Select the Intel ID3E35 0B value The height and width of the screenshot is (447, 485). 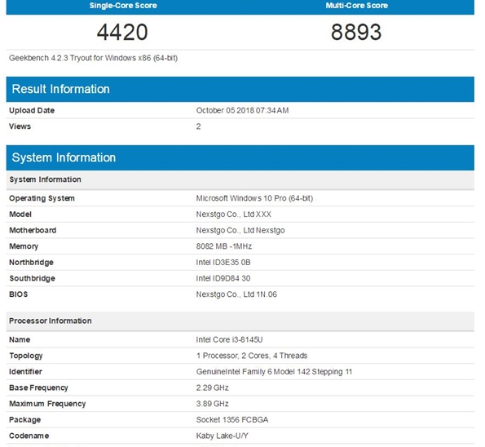point(223,263)
